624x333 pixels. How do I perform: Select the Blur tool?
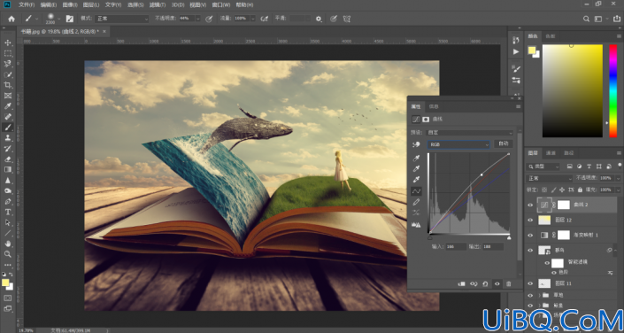pos(8,180)
